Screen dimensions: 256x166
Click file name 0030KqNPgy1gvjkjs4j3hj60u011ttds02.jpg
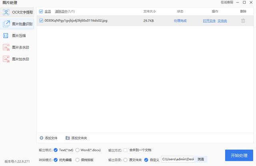pos(76,20)
